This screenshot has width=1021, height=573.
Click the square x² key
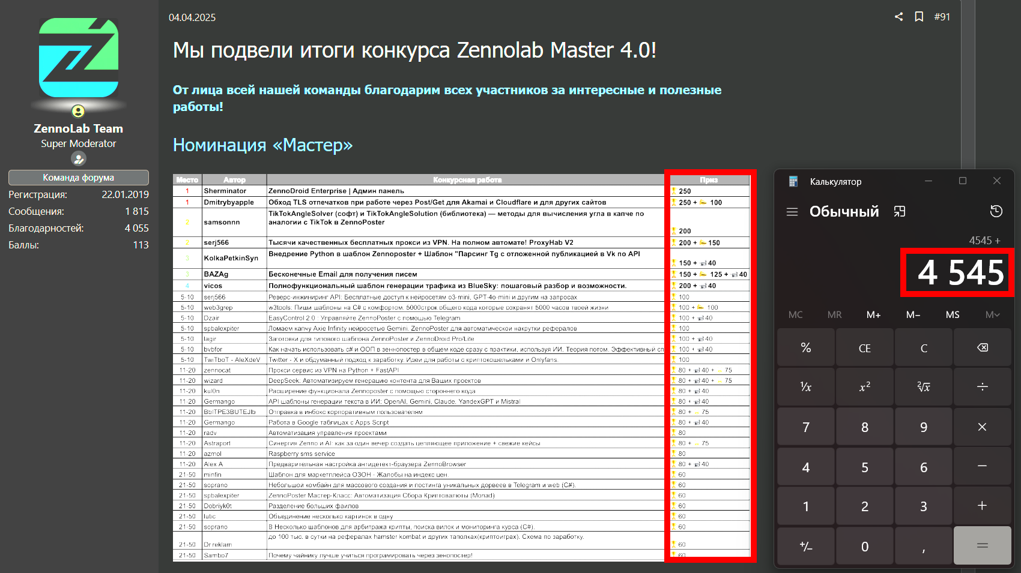click(865, 387)
